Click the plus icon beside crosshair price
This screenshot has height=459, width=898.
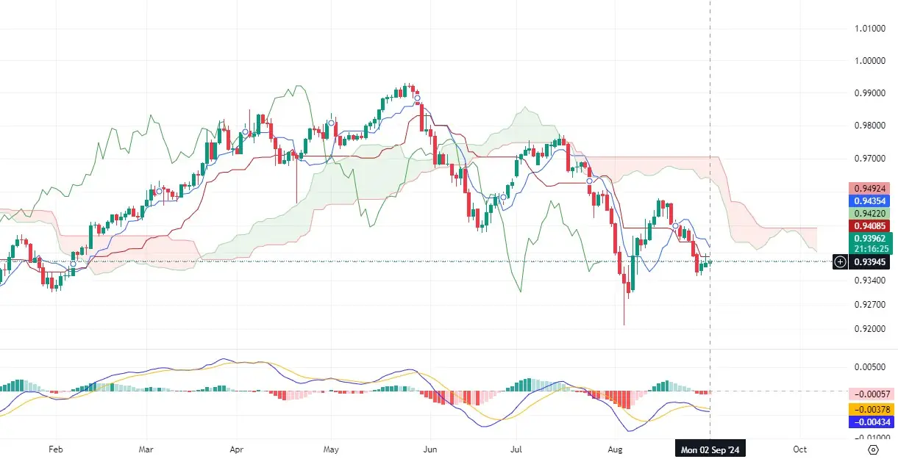click(x=840, y=261)
